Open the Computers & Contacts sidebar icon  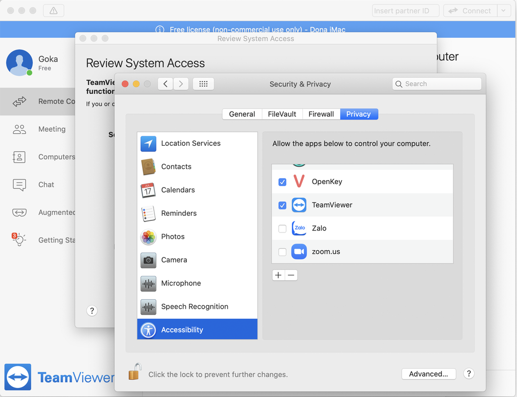19,157
